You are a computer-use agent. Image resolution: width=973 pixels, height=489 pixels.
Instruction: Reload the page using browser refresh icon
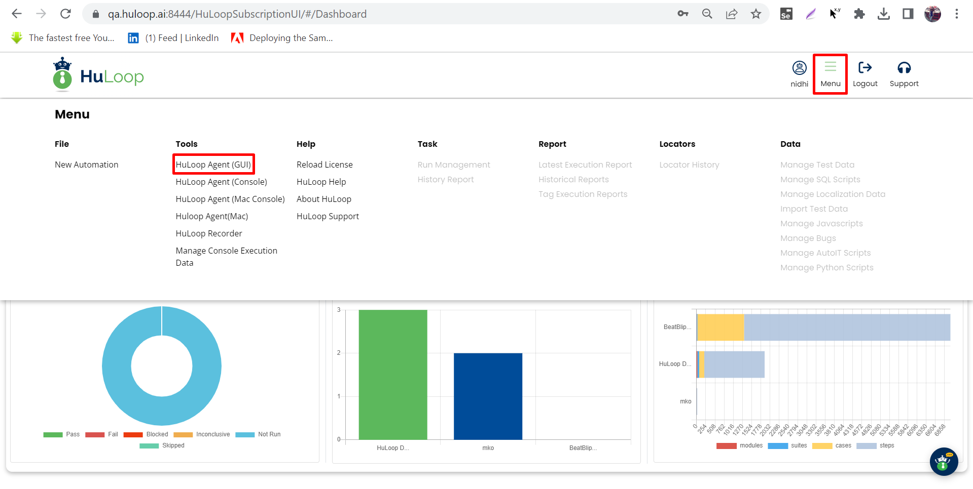pos(65,14)
